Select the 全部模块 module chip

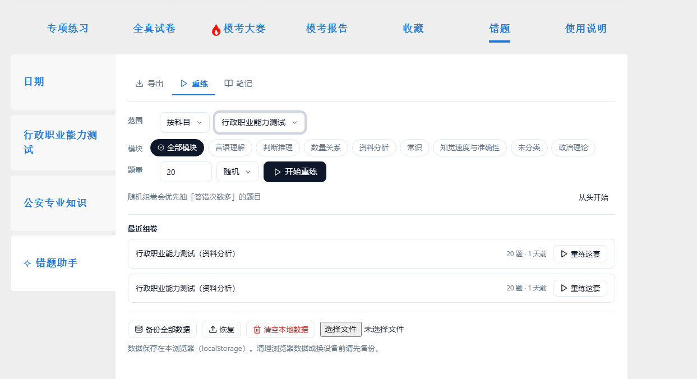(x=177, y=147)
